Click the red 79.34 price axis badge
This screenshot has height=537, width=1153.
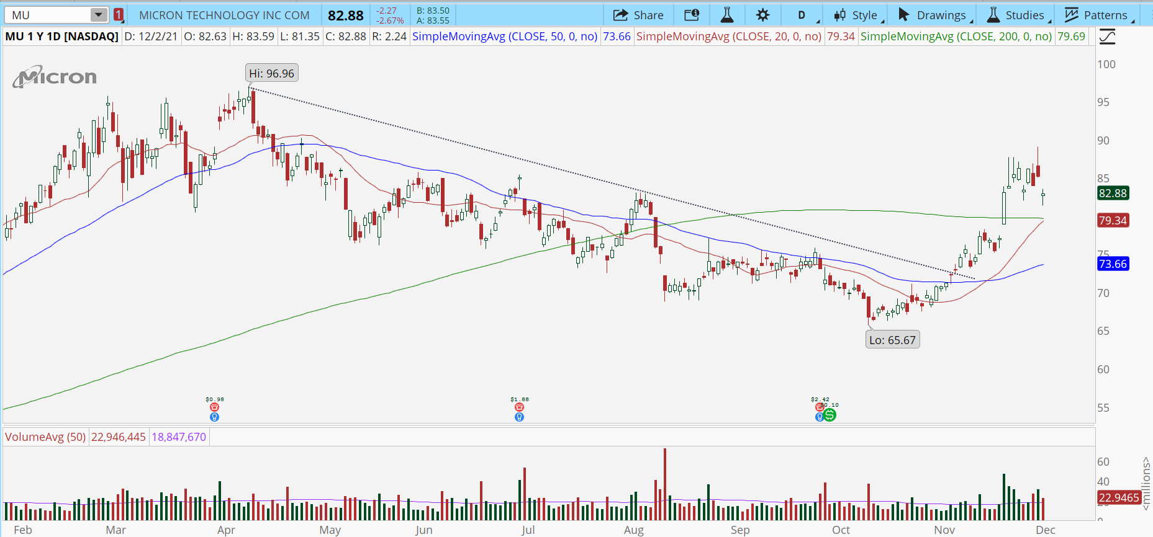(x=1113, y=221)
